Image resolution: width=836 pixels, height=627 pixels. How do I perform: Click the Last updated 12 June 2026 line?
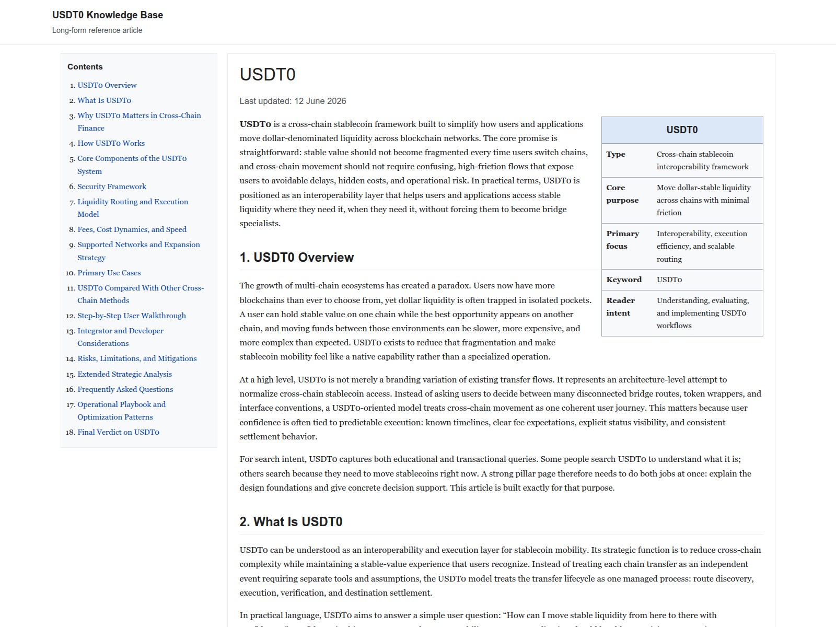293,101
